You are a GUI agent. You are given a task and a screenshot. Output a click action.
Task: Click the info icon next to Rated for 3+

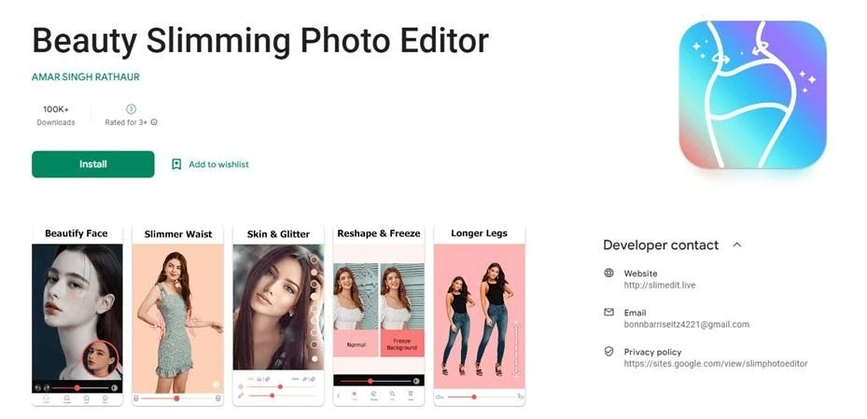[154, 122]
